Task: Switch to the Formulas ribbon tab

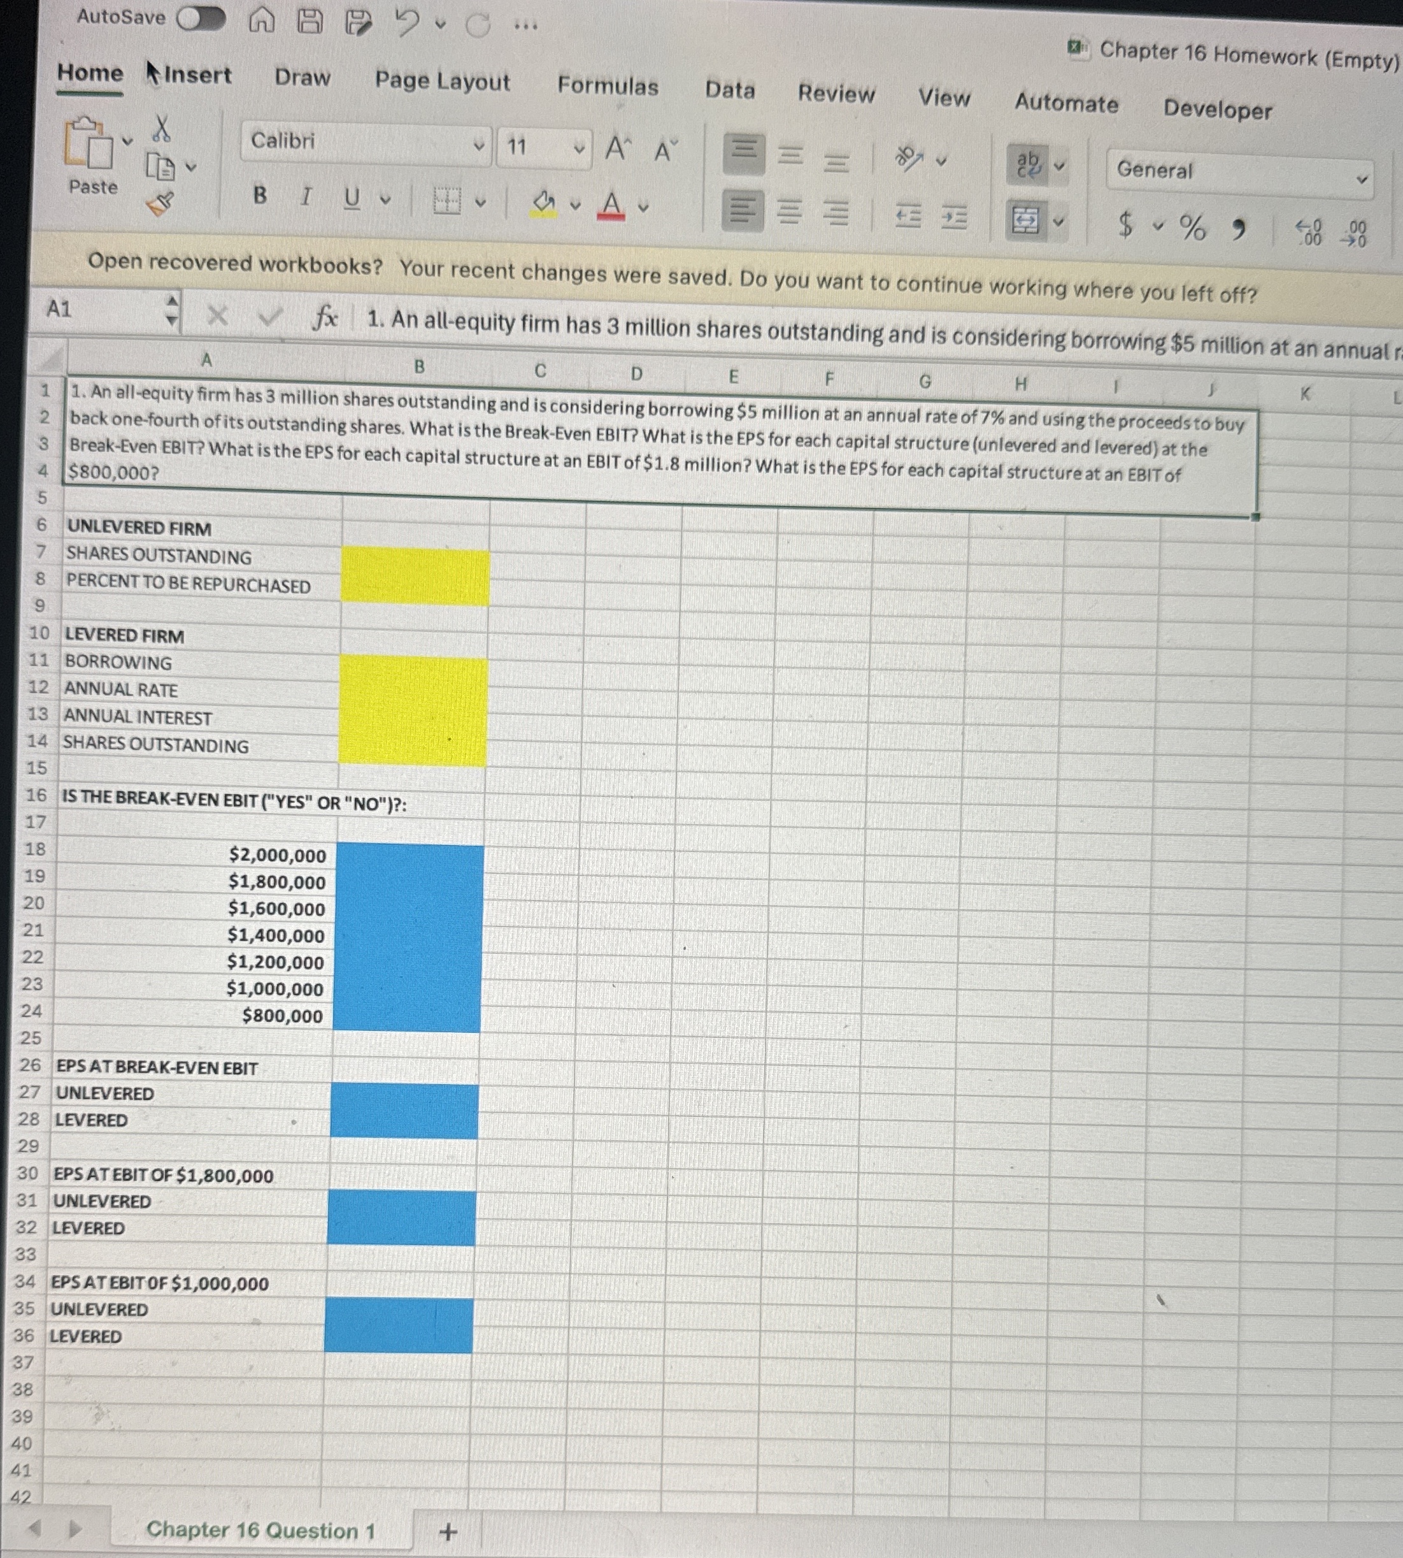Action: 608,89
